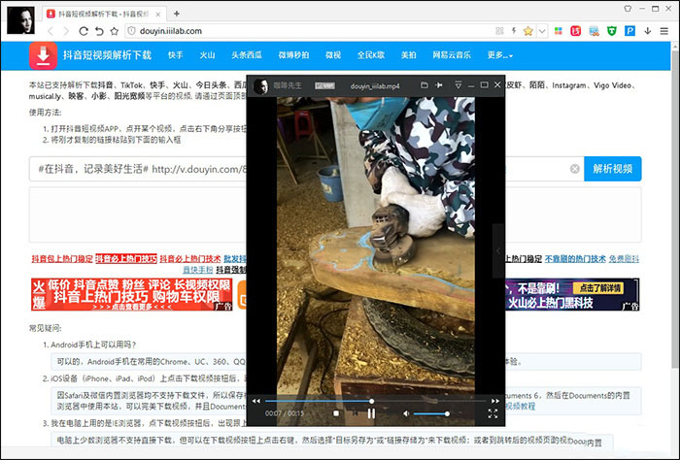Screen dimensions: 680x460
Task: Click the undo-close-tab arrow icon
Action: (99, 31)
